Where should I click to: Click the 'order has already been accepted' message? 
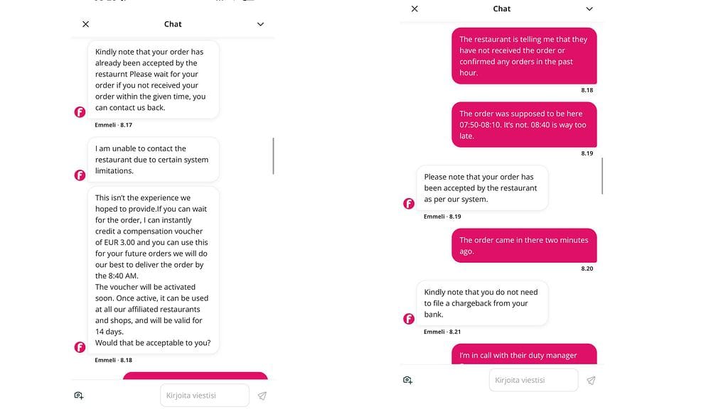coord(153,80)
